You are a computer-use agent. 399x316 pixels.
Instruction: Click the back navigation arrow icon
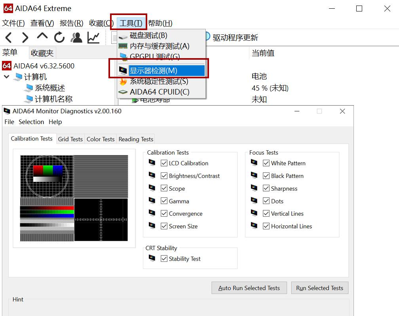pyautogui.click(x=8, y=38)
